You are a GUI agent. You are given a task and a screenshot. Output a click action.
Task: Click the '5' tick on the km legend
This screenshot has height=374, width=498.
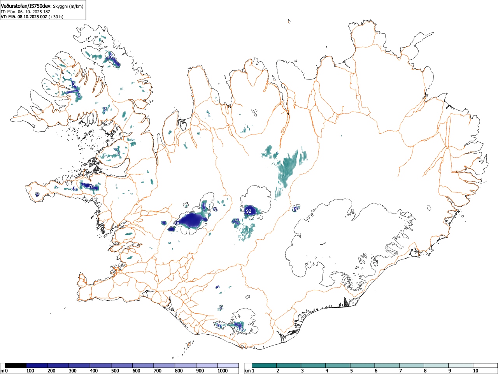351,371
